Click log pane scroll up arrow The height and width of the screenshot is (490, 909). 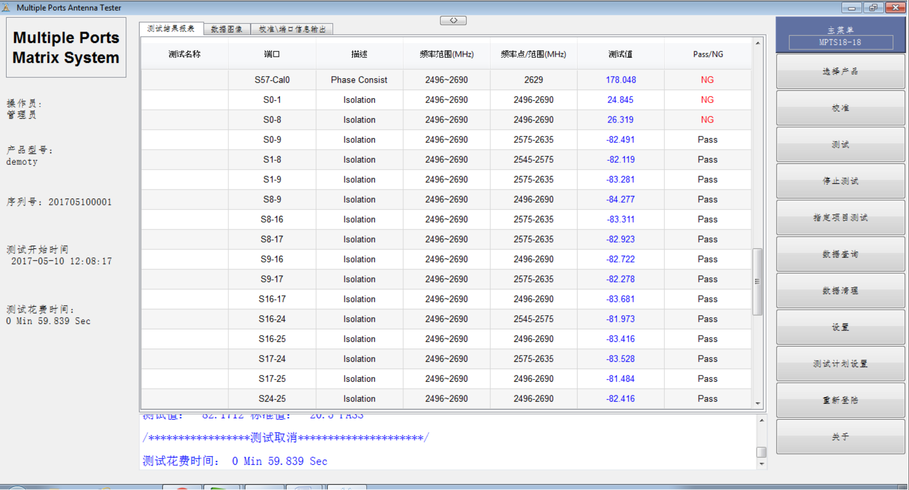[761, 420]
